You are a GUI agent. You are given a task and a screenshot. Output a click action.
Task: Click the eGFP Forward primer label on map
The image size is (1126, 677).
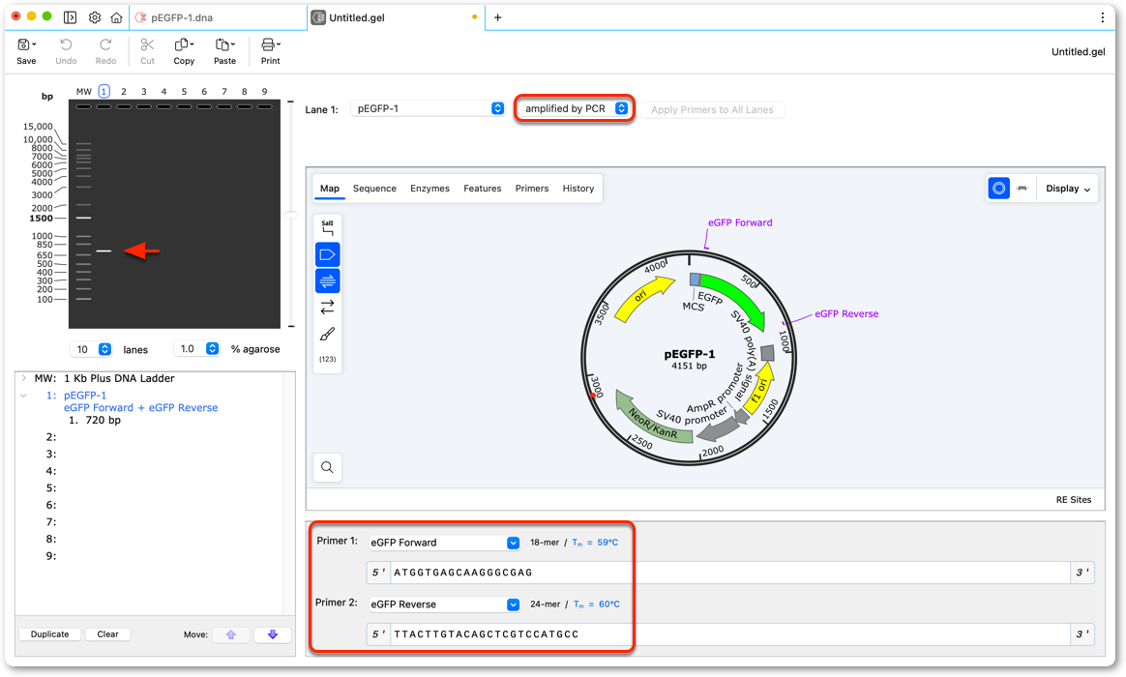(x=740, y=222)
